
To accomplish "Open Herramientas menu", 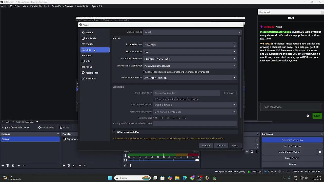I will click(82, 6).
